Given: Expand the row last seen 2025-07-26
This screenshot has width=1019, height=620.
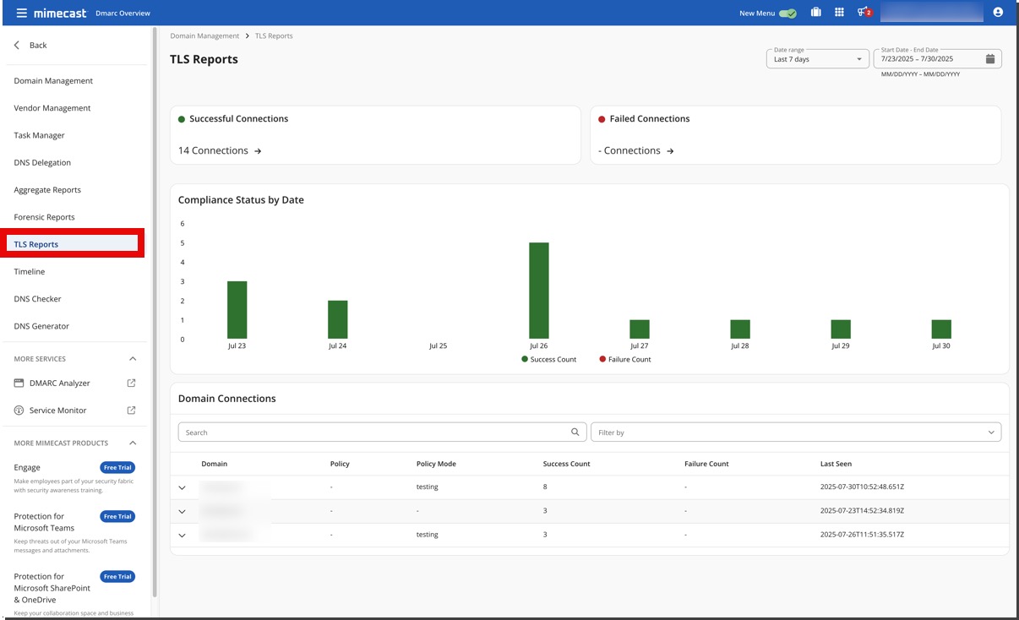Looking at the screenshot, I should pyautogui.click(x=182, y=535).
